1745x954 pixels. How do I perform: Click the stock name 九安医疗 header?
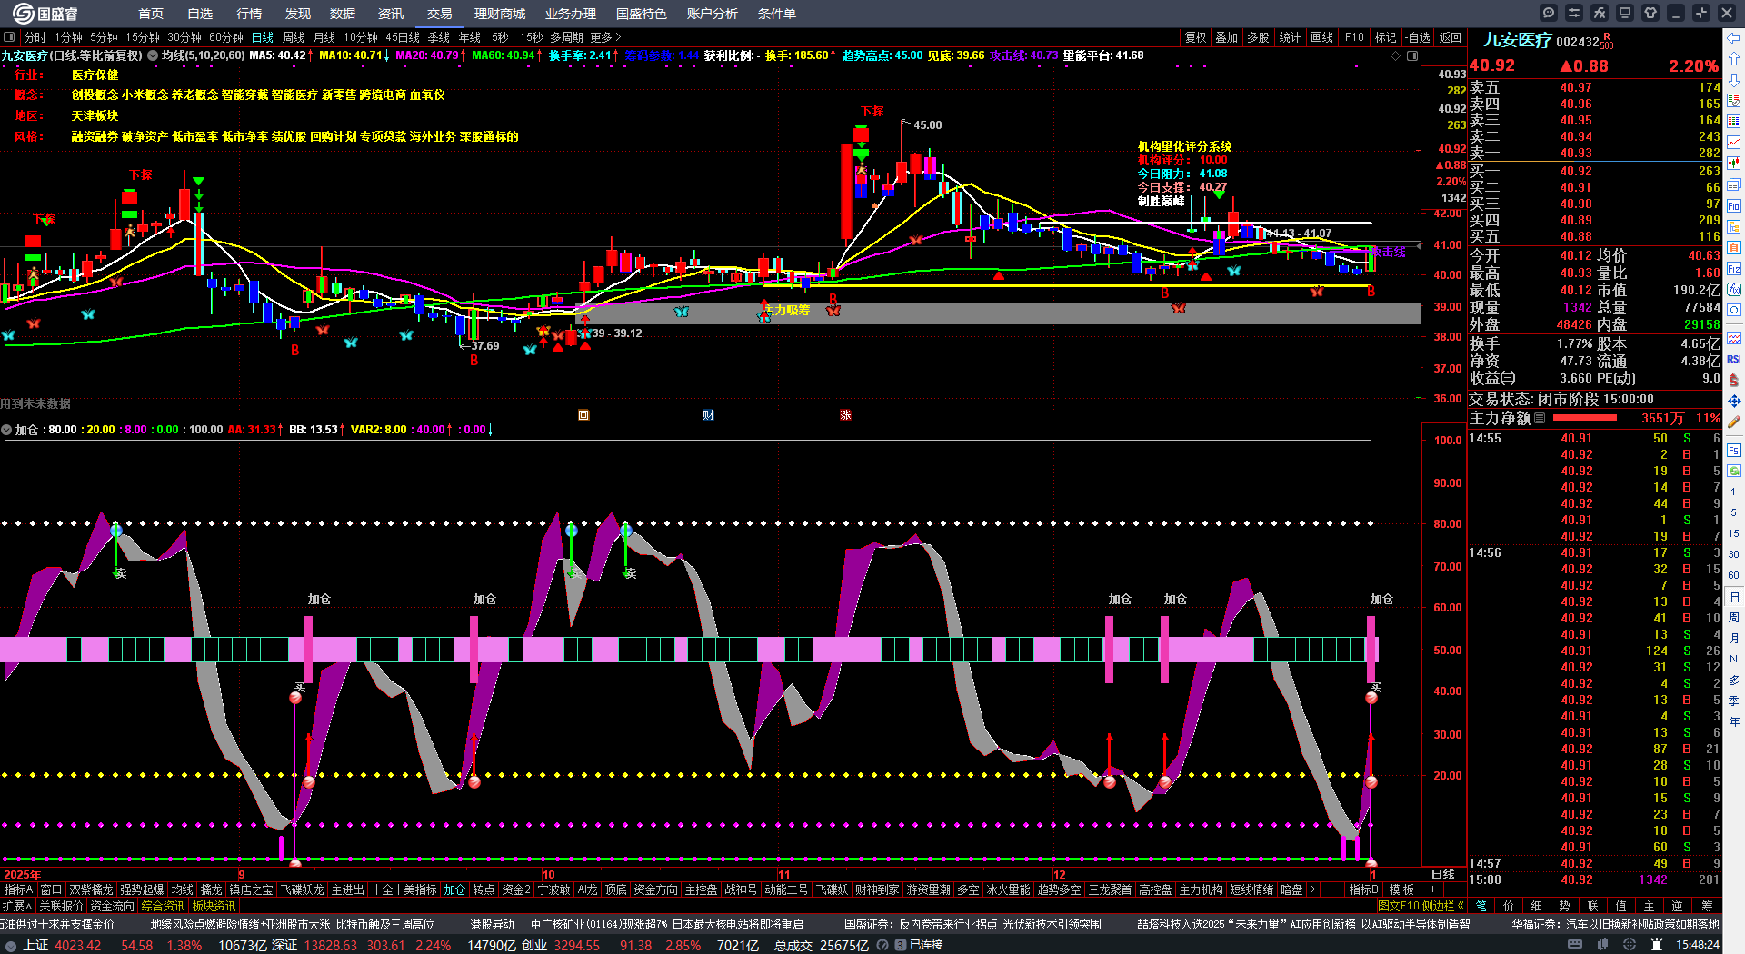[1517, 40]
